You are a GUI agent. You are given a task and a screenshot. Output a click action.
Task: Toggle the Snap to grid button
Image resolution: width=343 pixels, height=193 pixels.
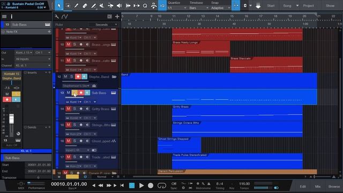[236, 6]
